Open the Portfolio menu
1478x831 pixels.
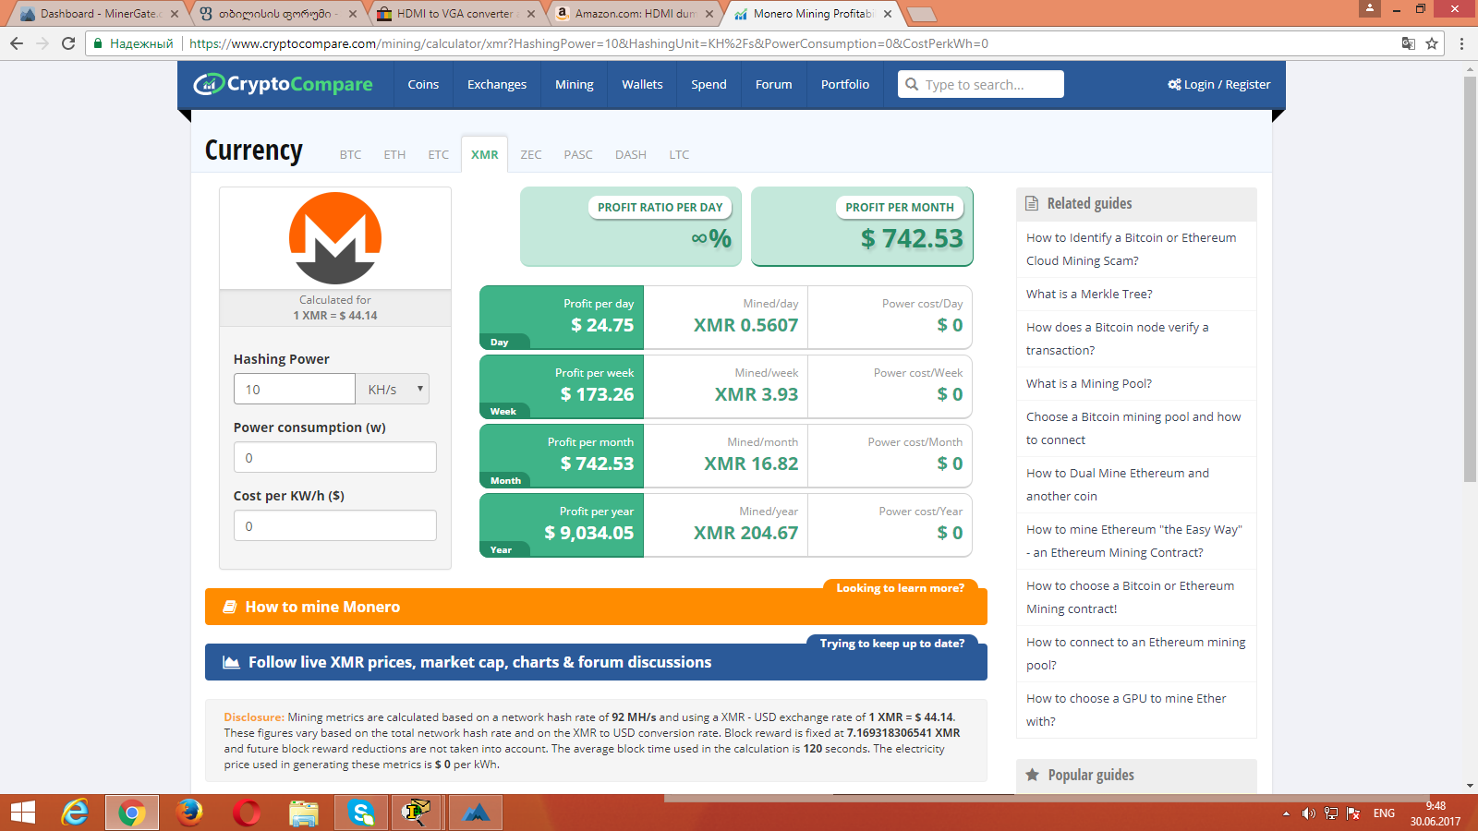tap(845, 84)
